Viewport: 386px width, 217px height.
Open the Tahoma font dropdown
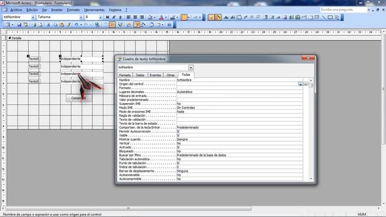coord(81,17)
